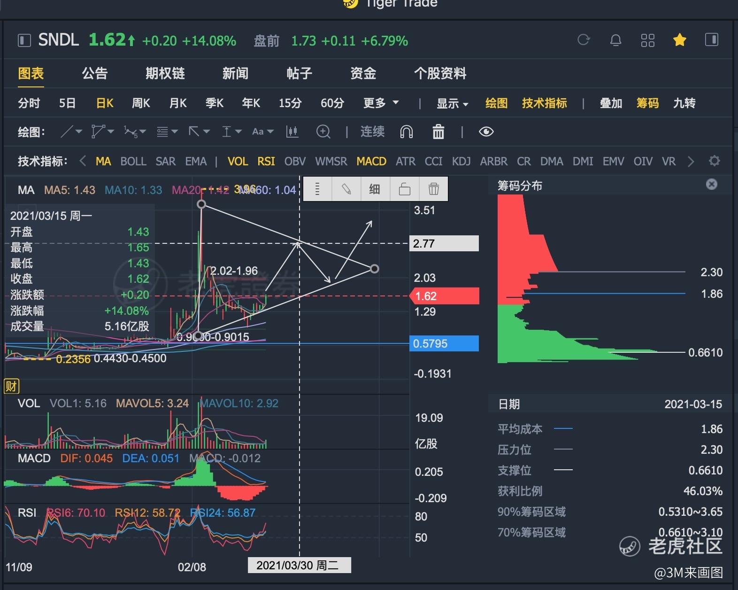Toggle the 九转 indicator
This screenshot has width=738, height=590.
(x=684, y=103)
